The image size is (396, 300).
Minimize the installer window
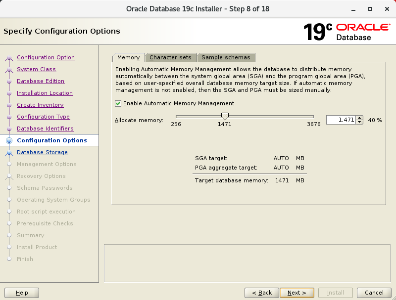coord(353,9)
